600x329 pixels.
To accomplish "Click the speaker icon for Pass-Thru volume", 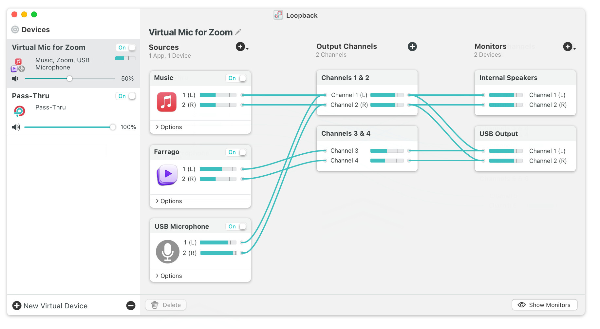I will click(16, 127).
